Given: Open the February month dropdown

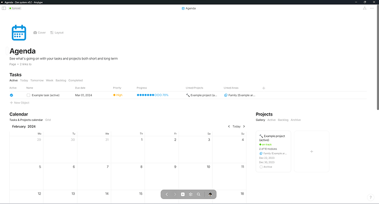Looking at the screenshot, I should pyautogui.click(x=19, y=126).
